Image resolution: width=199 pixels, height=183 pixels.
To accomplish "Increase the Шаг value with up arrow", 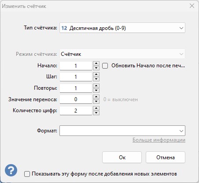I will [x=96, y=74].
